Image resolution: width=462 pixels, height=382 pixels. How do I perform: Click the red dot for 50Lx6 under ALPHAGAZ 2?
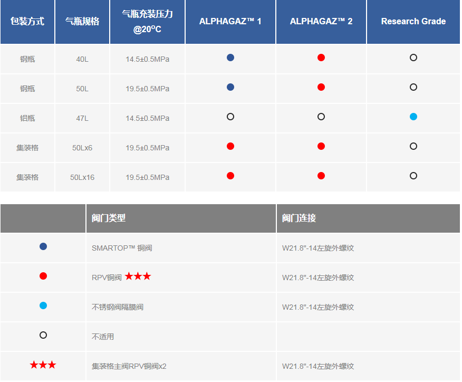321,146
